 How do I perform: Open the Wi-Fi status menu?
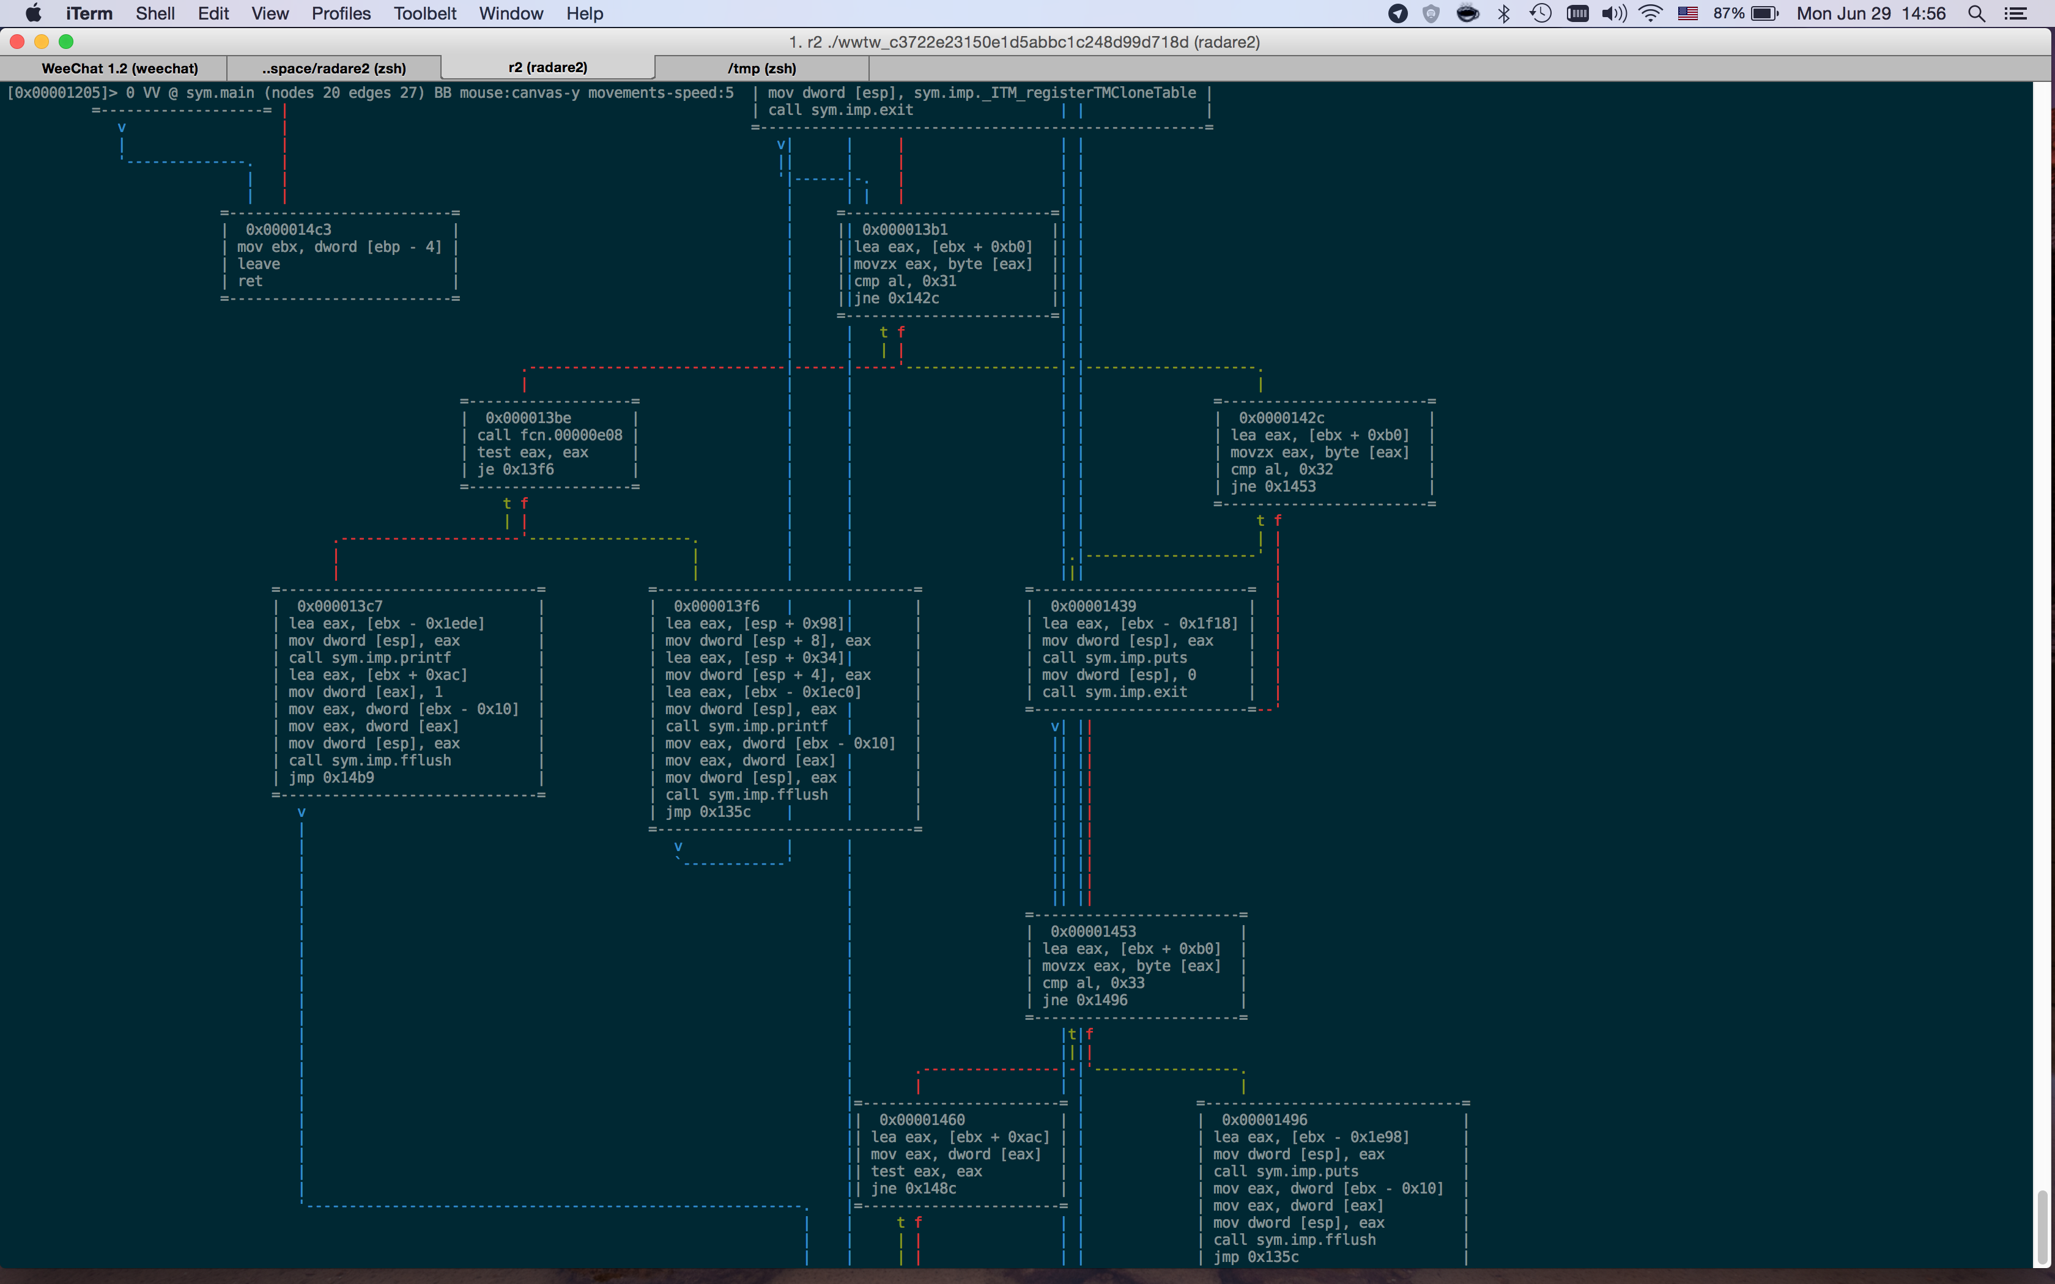pyautogui.click(x=1650, y=13)
